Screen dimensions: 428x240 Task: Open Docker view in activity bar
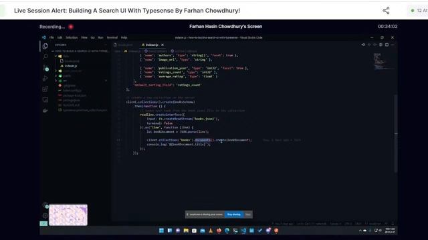point(45,111)
